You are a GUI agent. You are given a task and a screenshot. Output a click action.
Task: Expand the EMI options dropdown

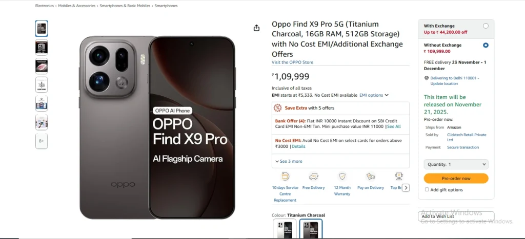click(374, 95)
